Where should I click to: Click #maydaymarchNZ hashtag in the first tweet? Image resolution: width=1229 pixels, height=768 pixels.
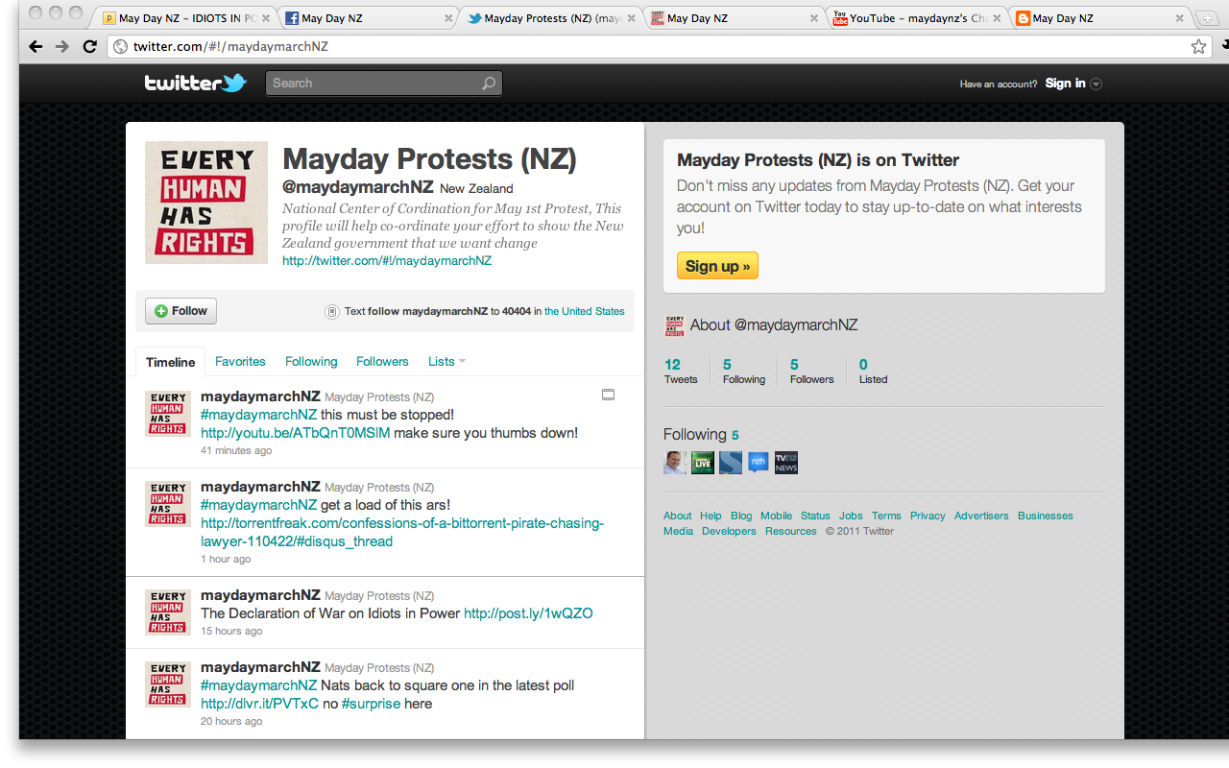(258, 415)
